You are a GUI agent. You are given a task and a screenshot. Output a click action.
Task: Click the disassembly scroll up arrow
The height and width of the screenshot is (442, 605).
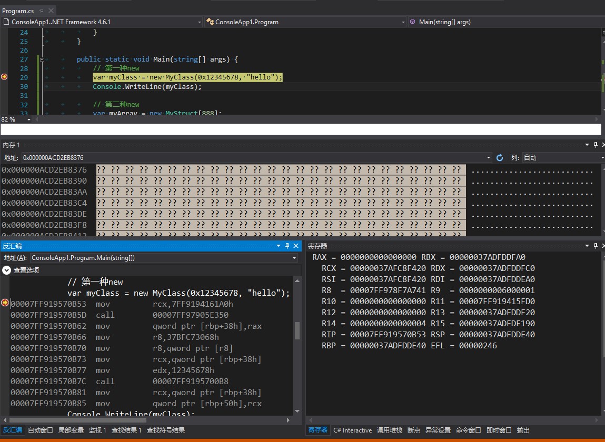coord(297,281)
